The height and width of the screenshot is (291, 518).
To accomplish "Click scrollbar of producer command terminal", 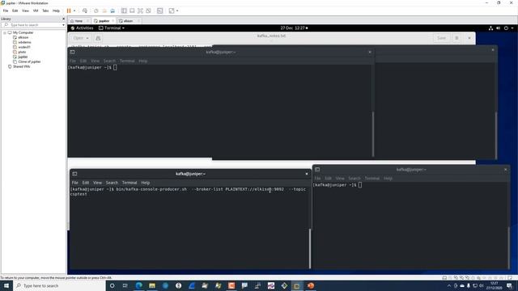I will coord(309,249).
